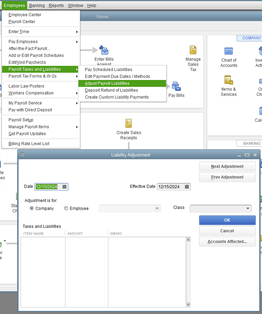The width and height of the screenshot is (262, 314).
Task: Click the Next Adjustment button
Action: [227, 166]
